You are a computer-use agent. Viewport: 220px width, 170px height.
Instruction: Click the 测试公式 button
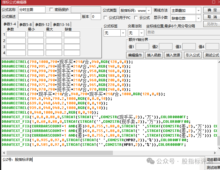point(212,55)
